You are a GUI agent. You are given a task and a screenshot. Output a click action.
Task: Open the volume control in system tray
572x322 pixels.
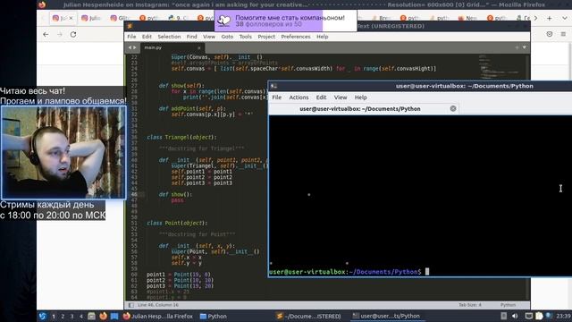pyautogui.click(x=515, y=316)
